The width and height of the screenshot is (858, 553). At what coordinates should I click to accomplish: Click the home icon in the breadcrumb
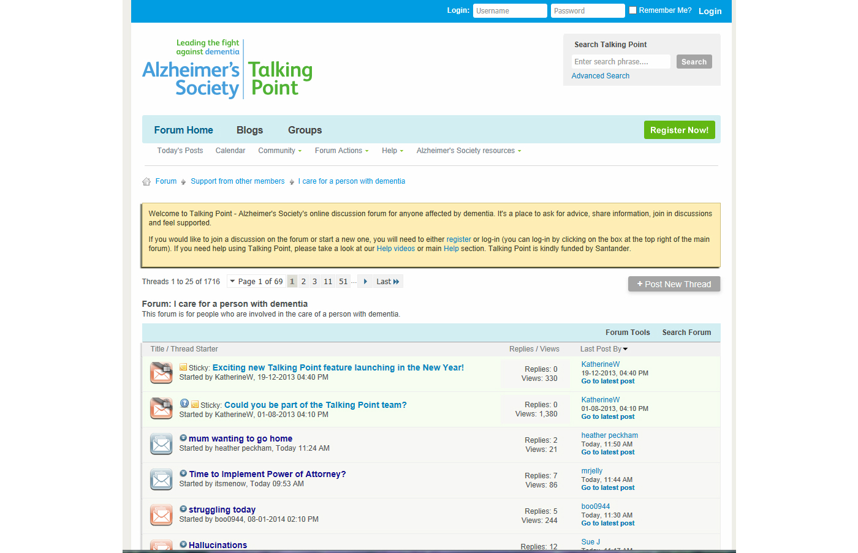[x=146, y=182]
